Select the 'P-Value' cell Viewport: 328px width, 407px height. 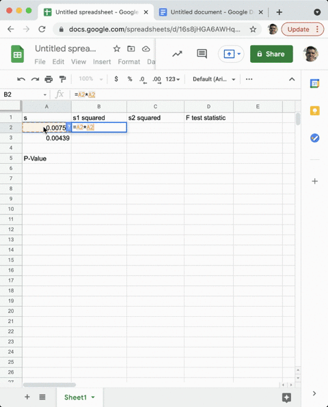46,158
